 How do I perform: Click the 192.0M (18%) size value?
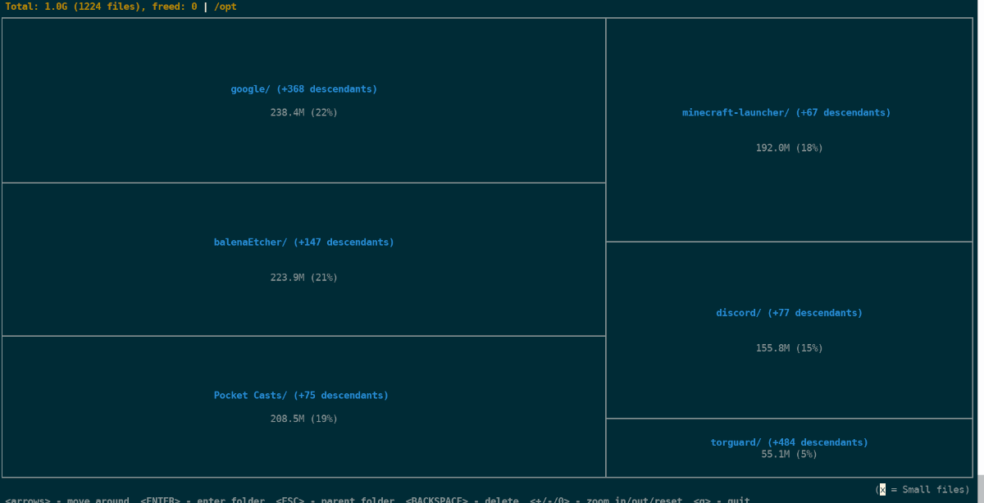(x=789, y=148)
